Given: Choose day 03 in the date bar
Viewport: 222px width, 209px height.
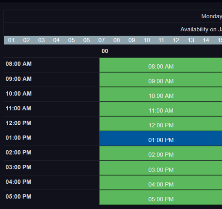Looking at the screenshot, I should click(x=41, y=40).
